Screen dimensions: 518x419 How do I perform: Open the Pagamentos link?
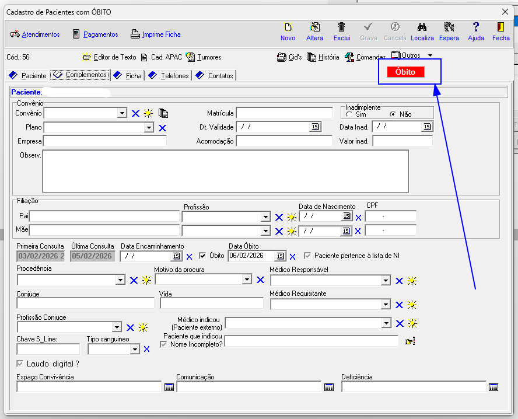(x=100, y=34)
